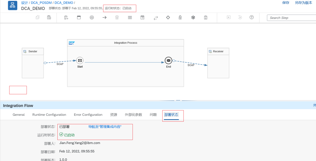Open the Security lock icon
316x161 pixels.
[180, 17]
